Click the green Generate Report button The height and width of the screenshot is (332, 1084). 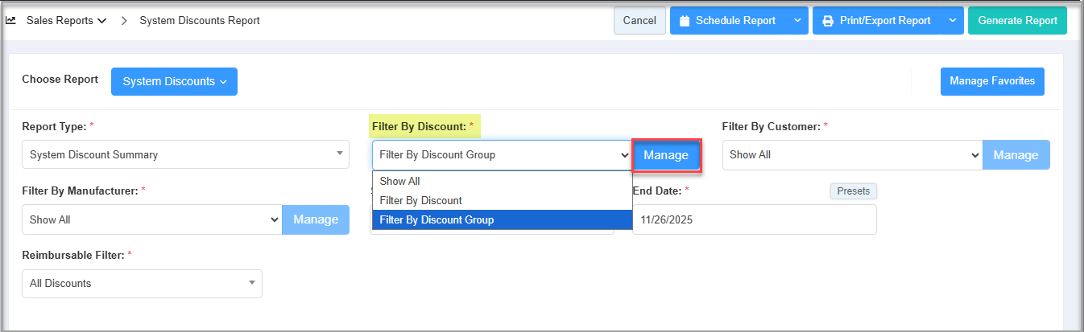click(x=1017, y=21)
